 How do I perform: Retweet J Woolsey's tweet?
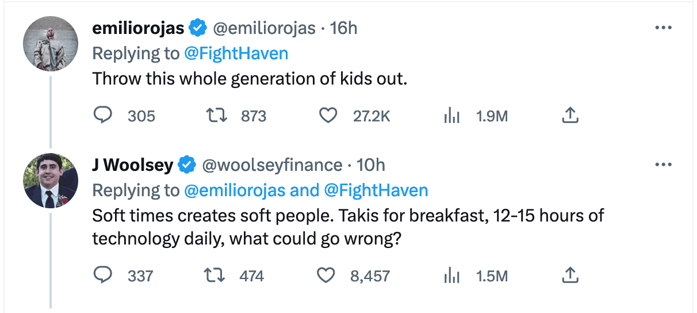click(x=217, y=276)
